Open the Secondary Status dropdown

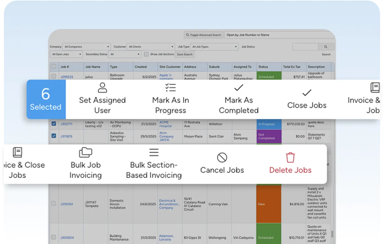coord(125,54)
